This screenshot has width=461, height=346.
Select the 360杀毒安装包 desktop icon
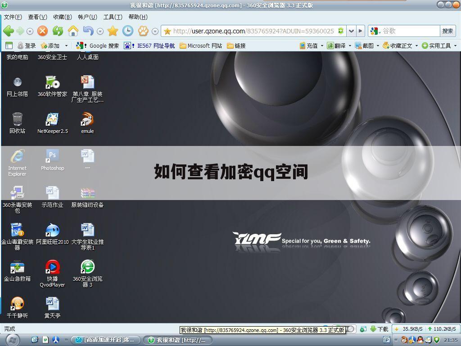(x=18, y=200)
